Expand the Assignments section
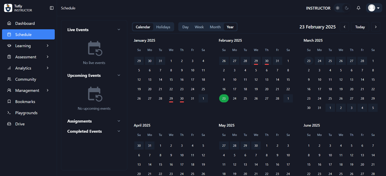Viewport: 386px width, 176px height. pyautogui.click(x=119, y=121)
